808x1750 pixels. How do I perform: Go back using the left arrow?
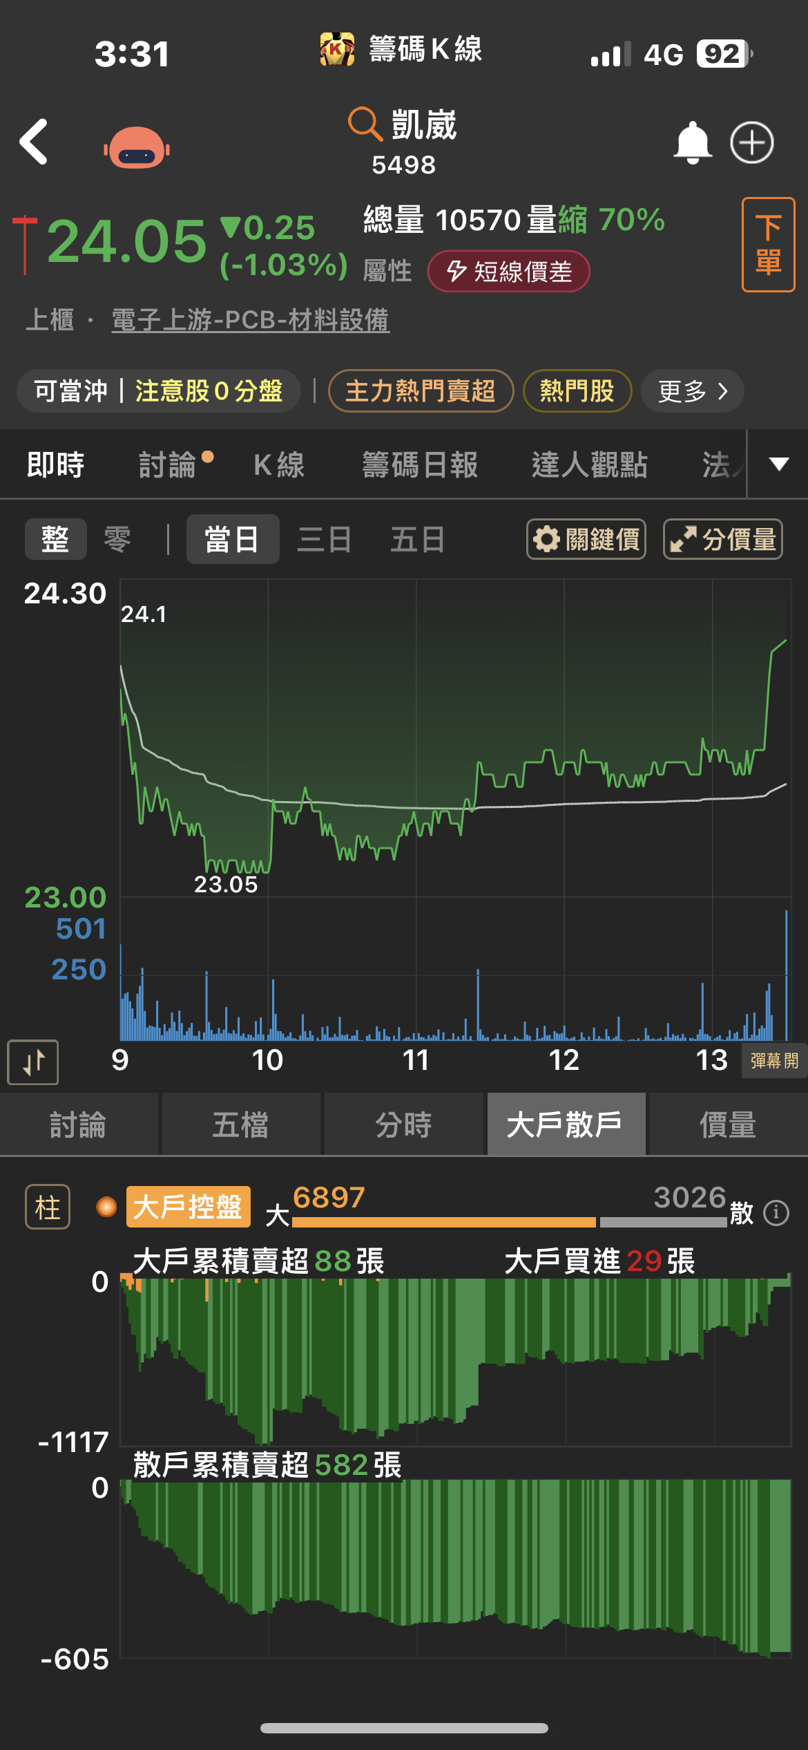click(x=33, y=142)
